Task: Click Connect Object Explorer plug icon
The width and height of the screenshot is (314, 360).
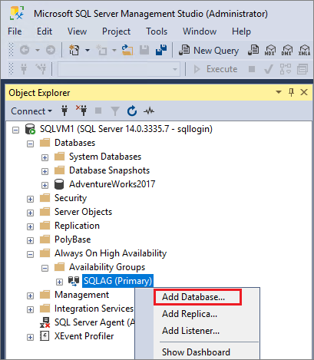Action: [64, 111]
